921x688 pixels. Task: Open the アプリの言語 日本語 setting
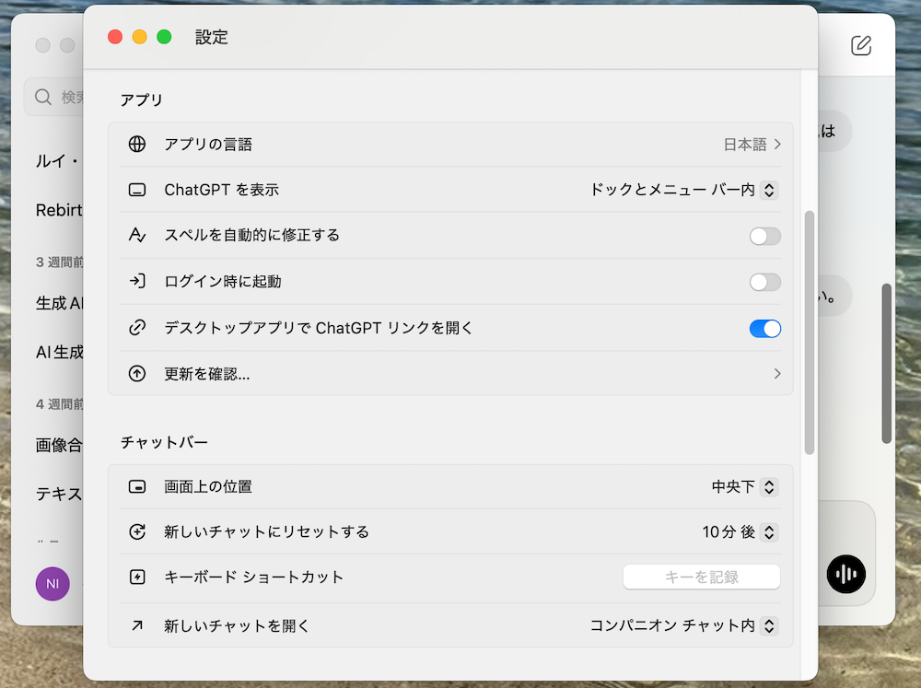click(x=752, y=145)
